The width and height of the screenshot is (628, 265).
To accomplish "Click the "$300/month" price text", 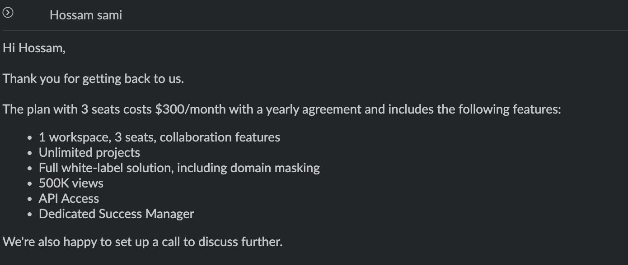I will pos(190,110).
